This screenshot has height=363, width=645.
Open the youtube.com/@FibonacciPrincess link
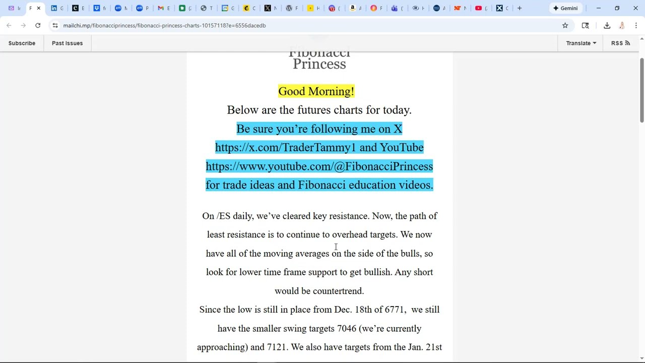tap(319, 166)
